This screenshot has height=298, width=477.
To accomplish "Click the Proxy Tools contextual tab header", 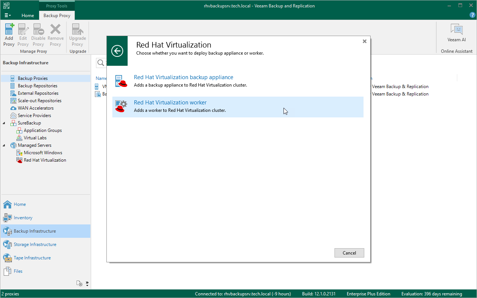I will coord(57,6).
